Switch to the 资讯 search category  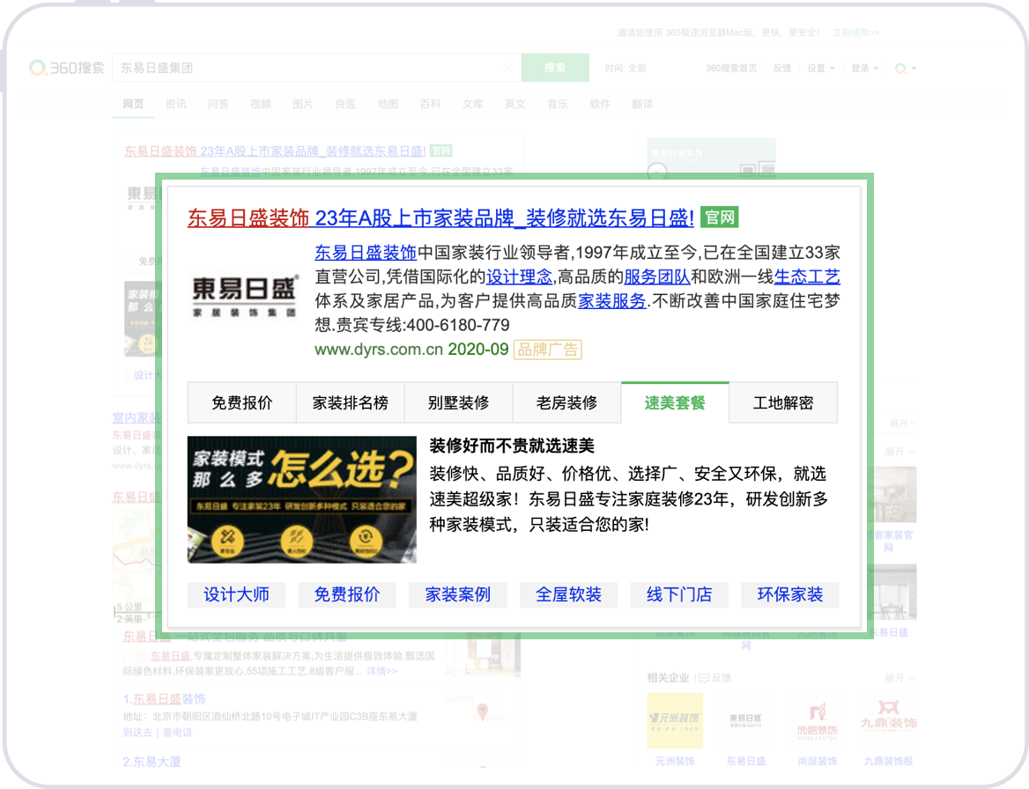[x=176, y=104]
